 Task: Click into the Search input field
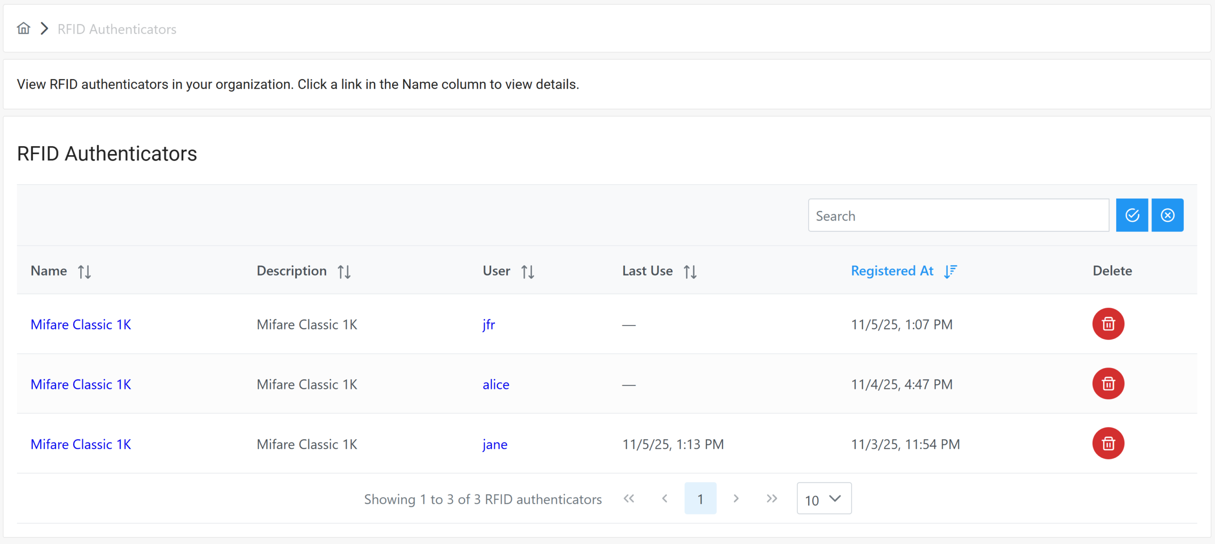click(x=958, y=216)
